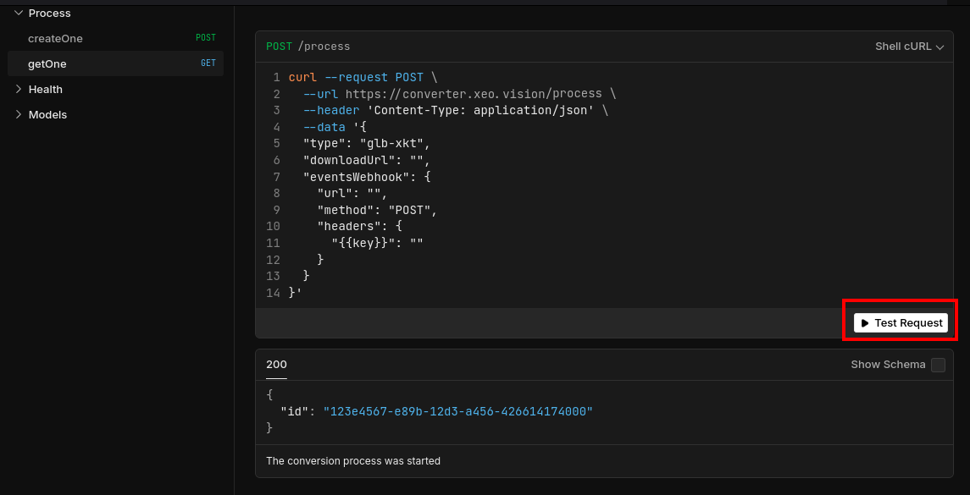Click the response id UUID value
This screenshot has height=495, width=970.
[x=457, y=411]
